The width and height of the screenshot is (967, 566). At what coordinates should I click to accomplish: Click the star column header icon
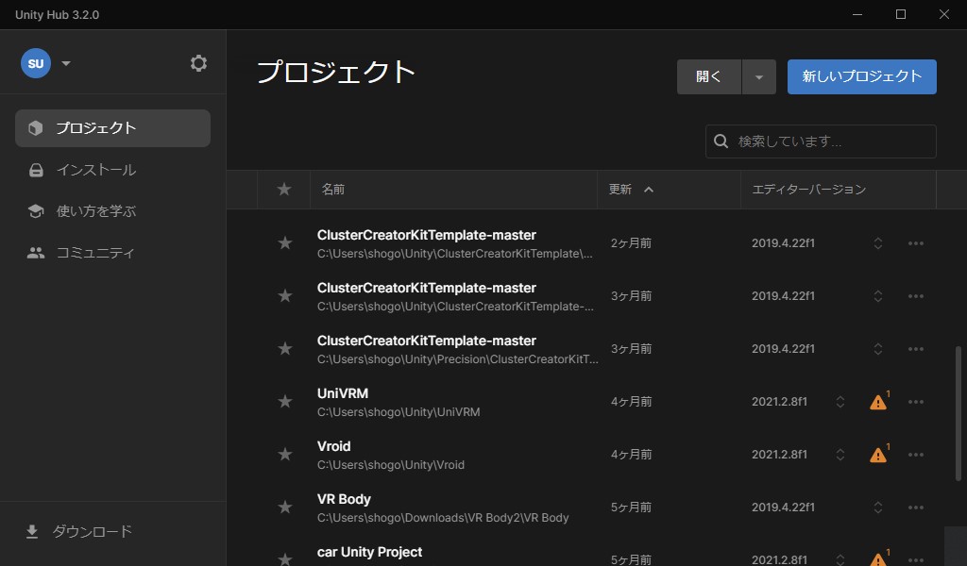284,190
